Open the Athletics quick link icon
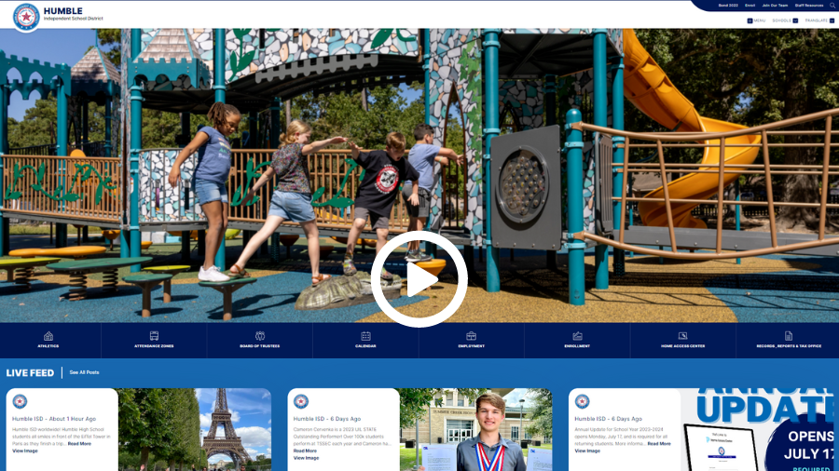The height and width of the screenshot is (471, 839). [48, 336]
